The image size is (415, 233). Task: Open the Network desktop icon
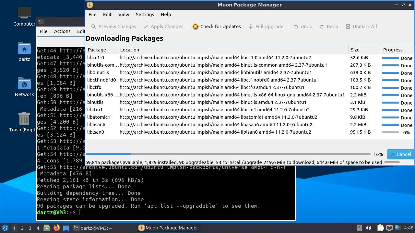point(24,87)
